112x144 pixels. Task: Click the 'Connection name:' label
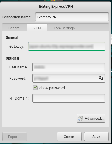click(x=16, y=17)
